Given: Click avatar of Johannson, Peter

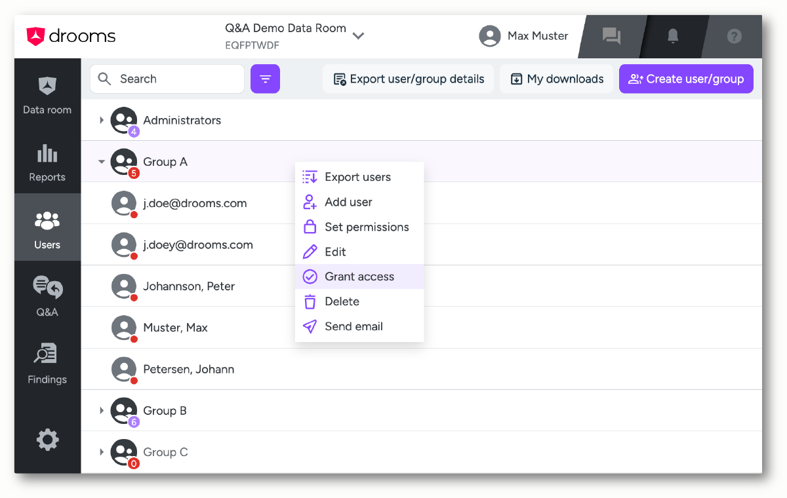Looking at the screenshot, I should coord(124,286).
